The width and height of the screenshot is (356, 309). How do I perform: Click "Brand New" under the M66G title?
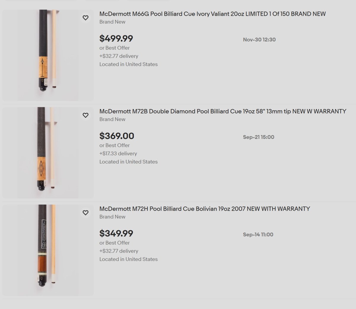tap(112, 22)
